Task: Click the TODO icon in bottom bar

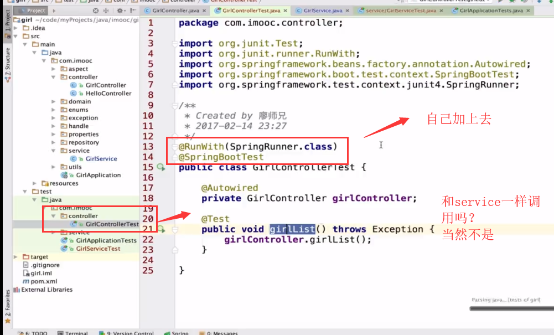Action: click(20, 333)
